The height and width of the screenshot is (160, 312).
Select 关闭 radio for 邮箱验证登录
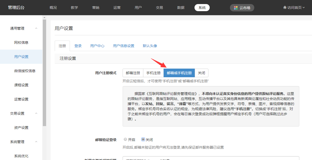tap(143, 139)
